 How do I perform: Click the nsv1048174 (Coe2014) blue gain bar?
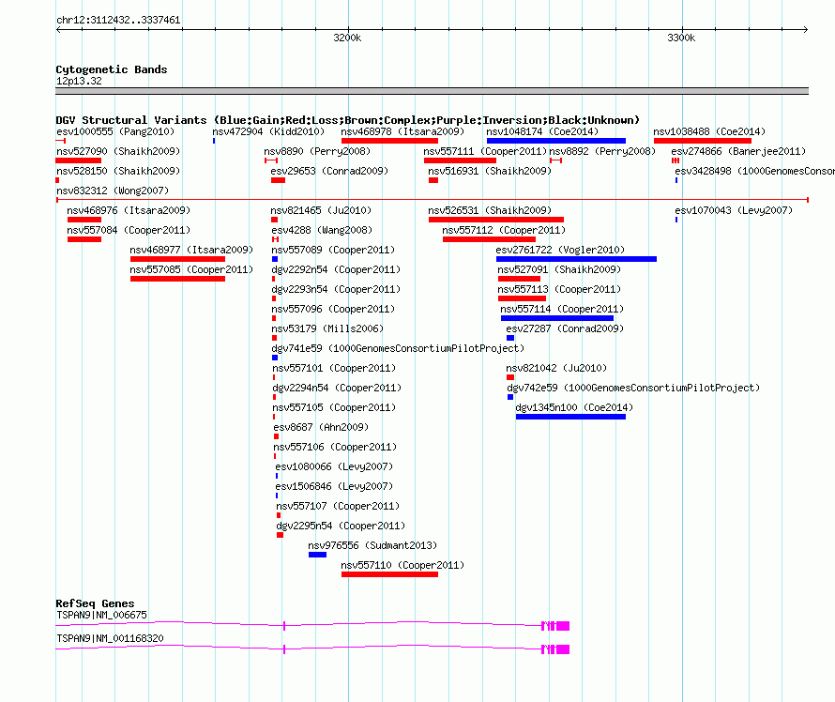click(x=556, y=141)
